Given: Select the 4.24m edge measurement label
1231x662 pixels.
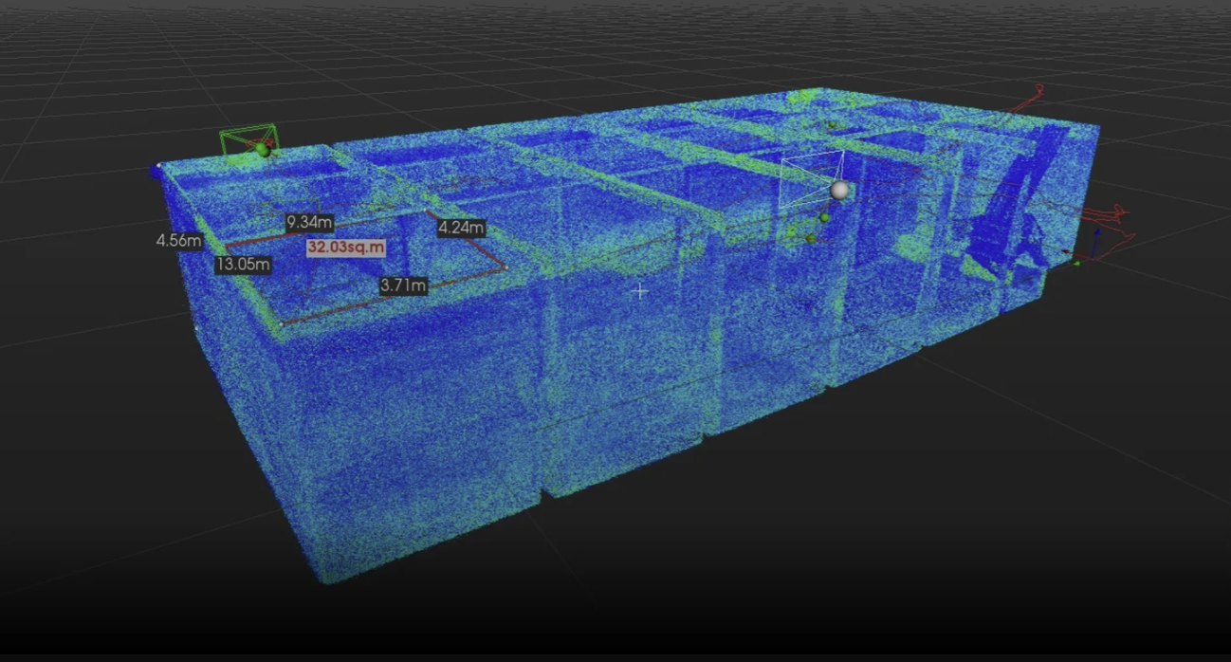Looking at the screenshot, I should (462, 228).
